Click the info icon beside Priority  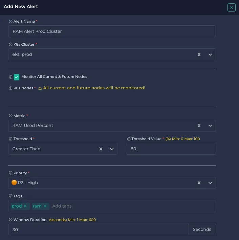(x=10, y=173)
